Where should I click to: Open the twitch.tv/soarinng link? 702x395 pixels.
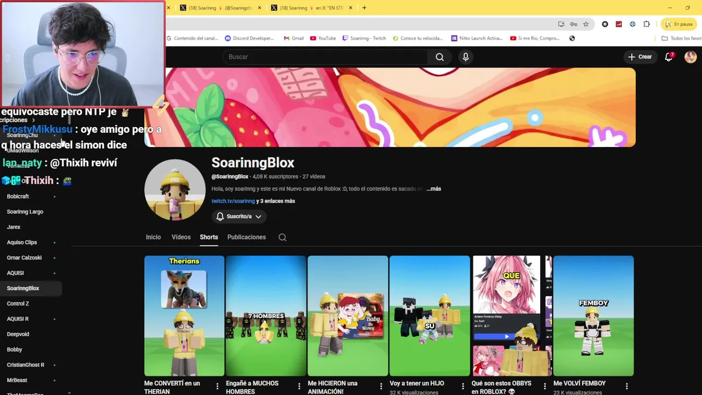pyautogui.click(x=233, y=201)
